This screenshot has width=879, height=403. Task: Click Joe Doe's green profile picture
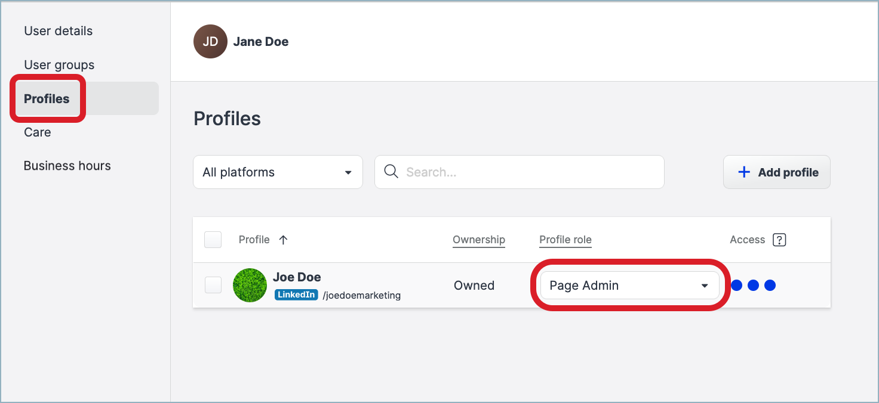[250, 285]
